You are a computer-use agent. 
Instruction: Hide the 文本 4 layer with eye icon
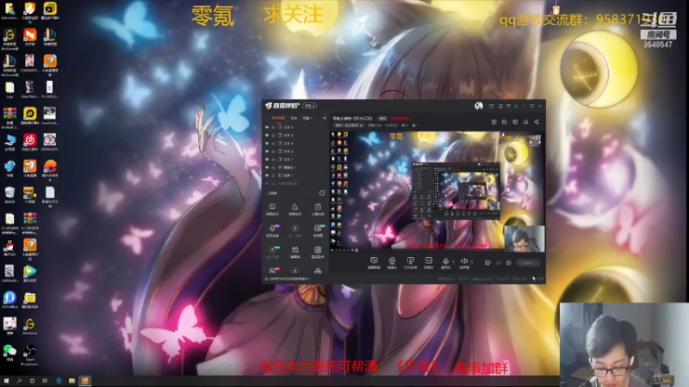[267, 143]
